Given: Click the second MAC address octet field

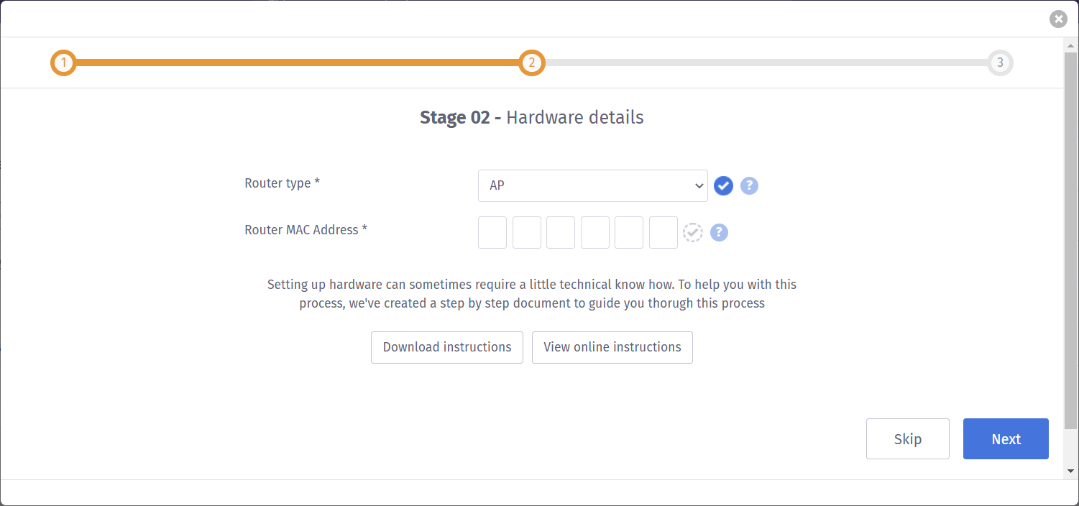Looking at the screenshot, I should [527, 233].
